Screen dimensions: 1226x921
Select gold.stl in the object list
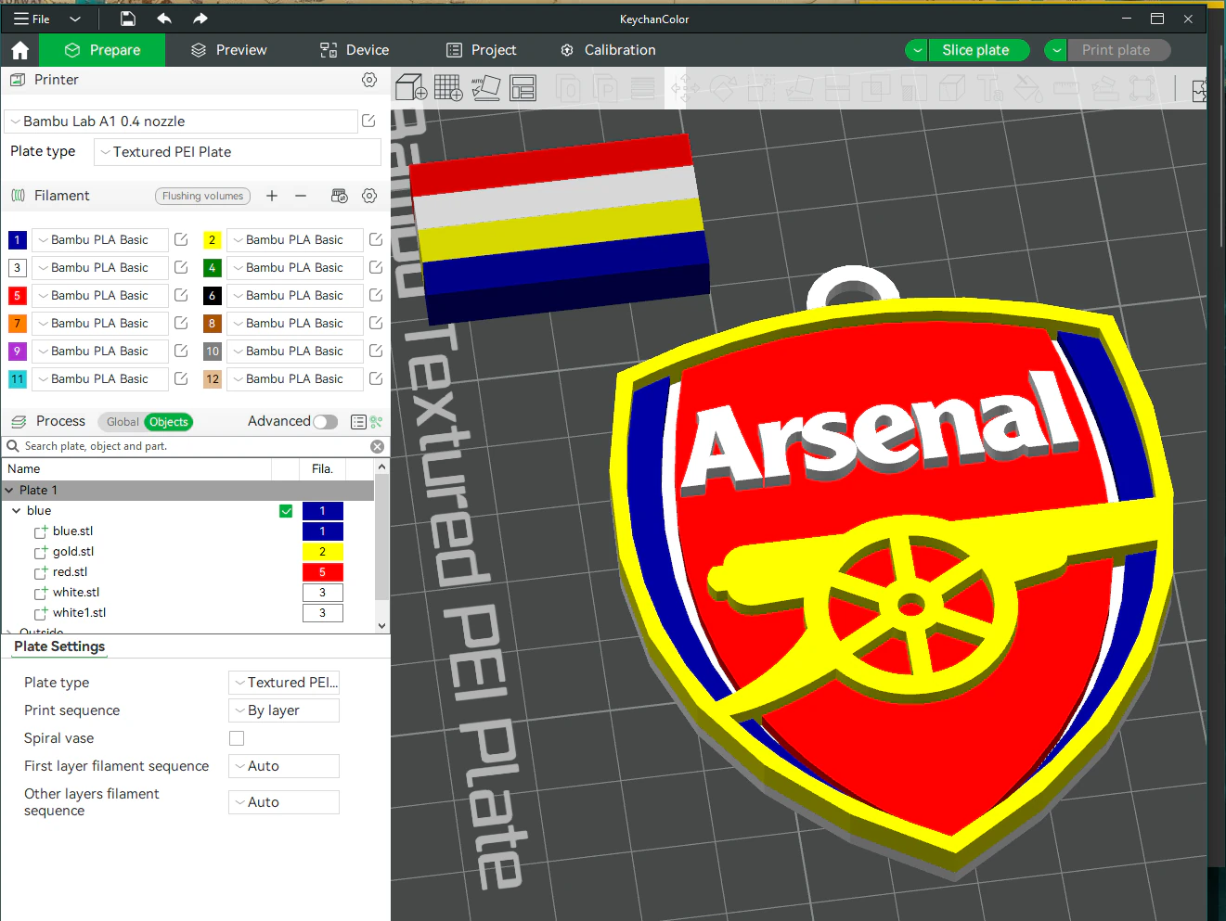[x=73, y=552]
